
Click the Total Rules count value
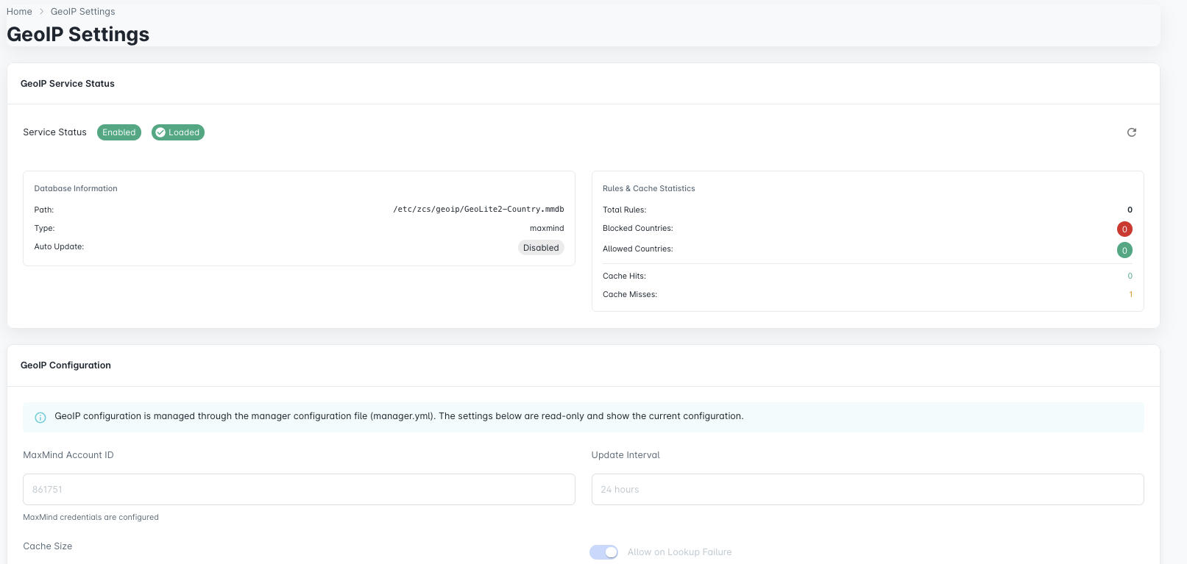pos(1130,210)
